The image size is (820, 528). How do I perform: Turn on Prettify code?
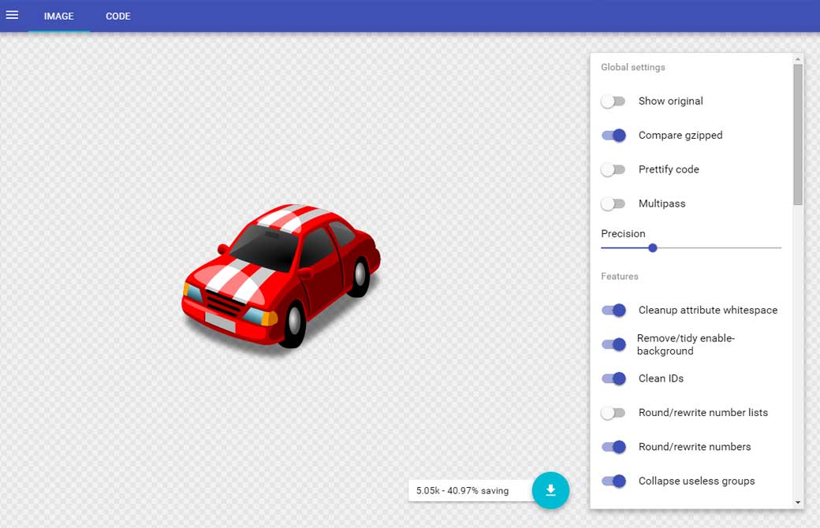pos(613,169)
